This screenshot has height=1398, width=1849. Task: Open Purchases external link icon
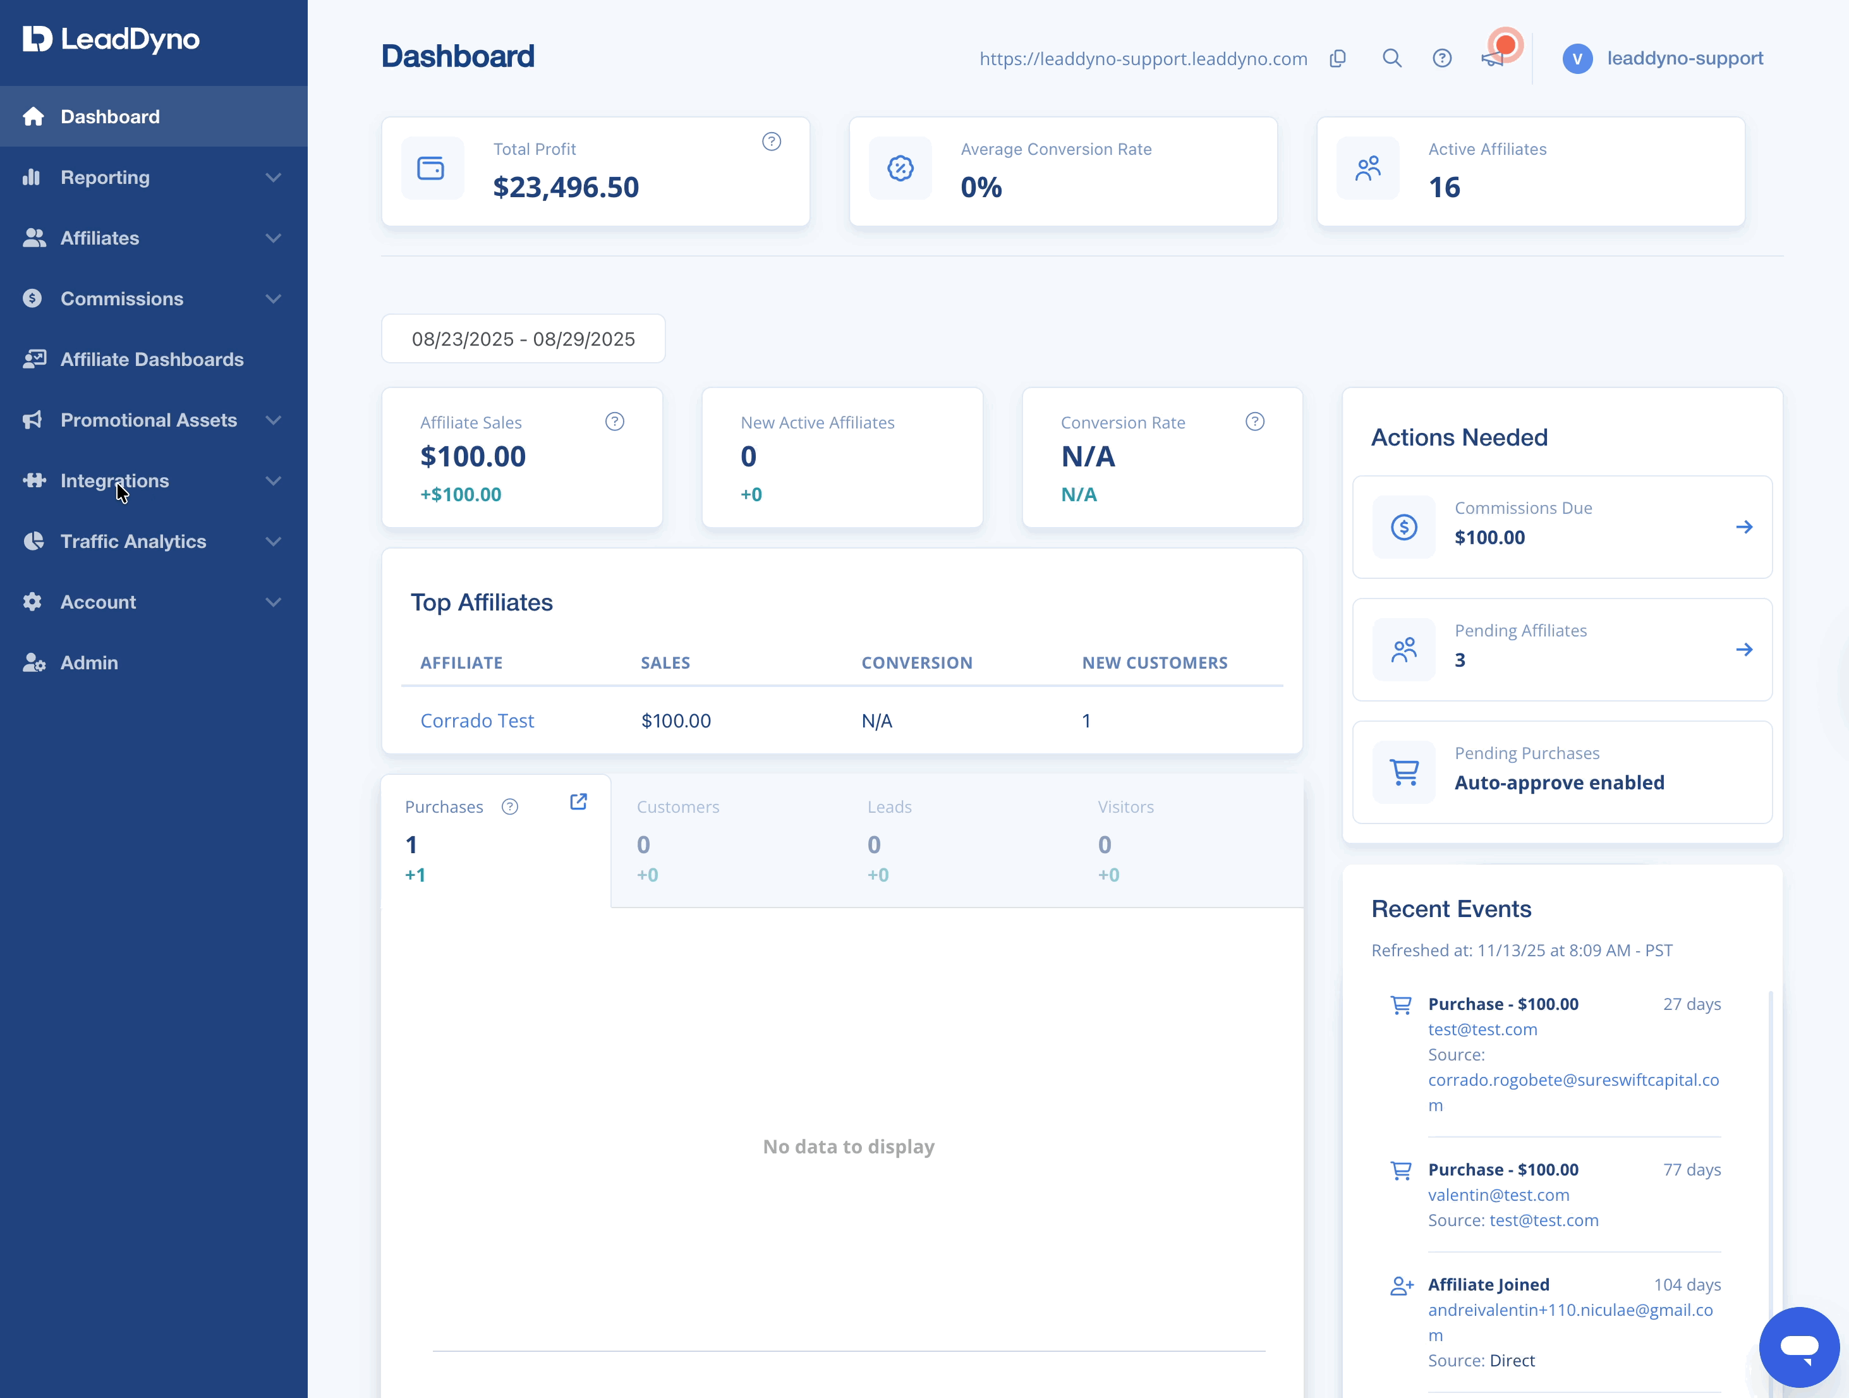578,802
